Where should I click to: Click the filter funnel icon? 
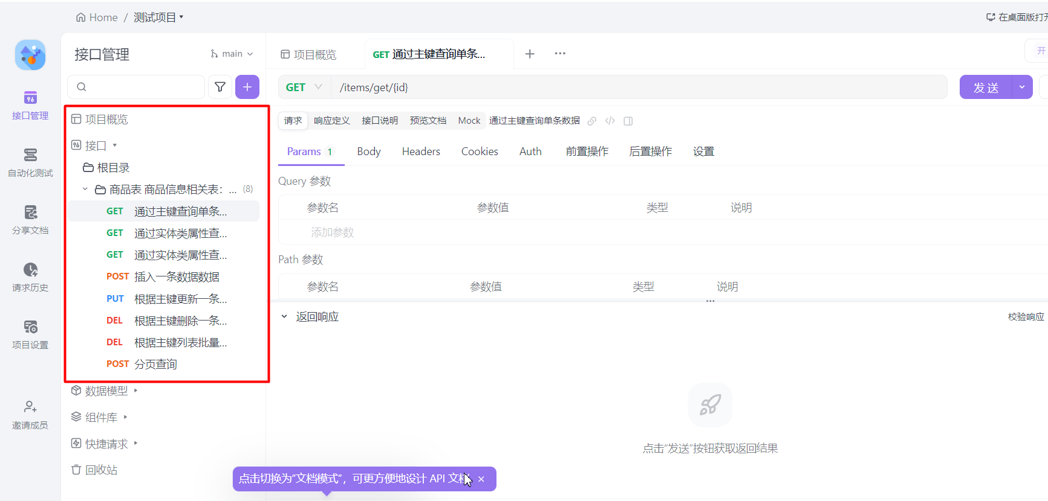click(x=220, y=87)
